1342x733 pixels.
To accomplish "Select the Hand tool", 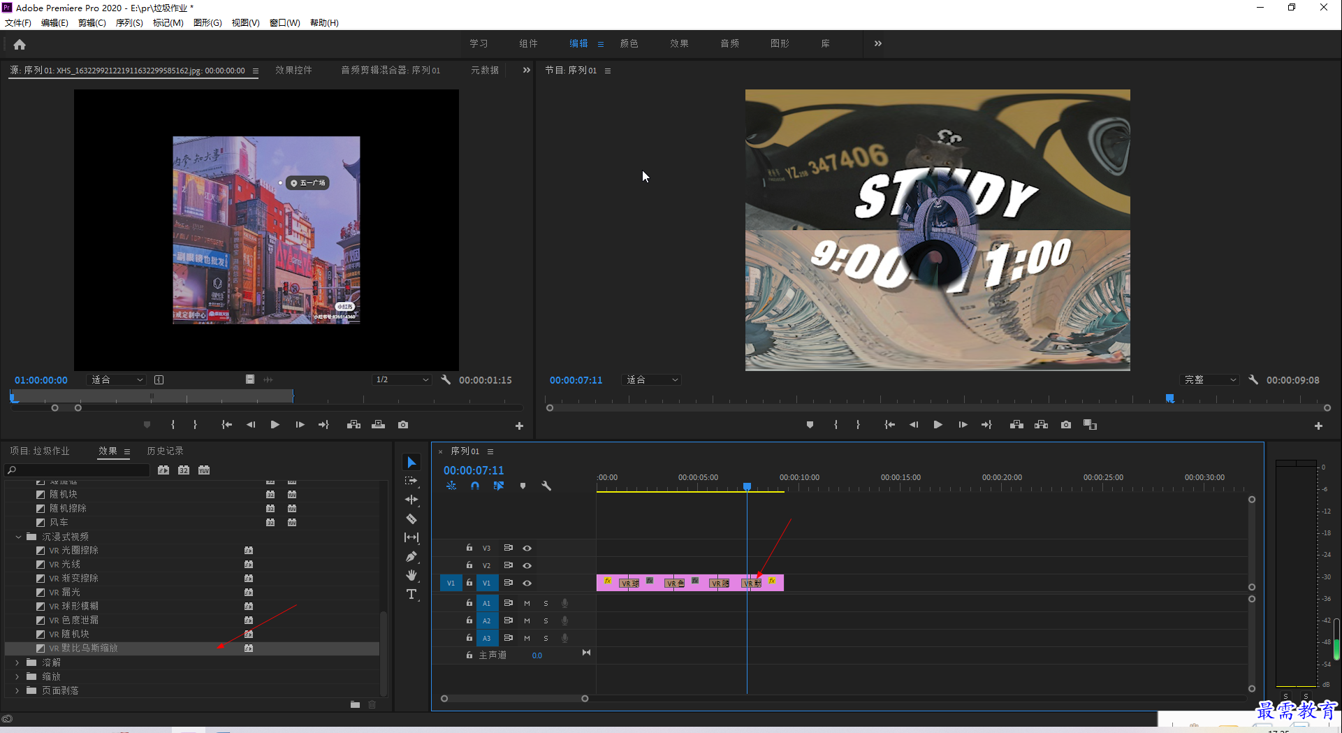I will (x=411, y=575).
